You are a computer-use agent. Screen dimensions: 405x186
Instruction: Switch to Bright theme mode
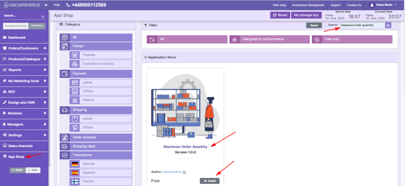pyautogui.click(x=18, y=170)
